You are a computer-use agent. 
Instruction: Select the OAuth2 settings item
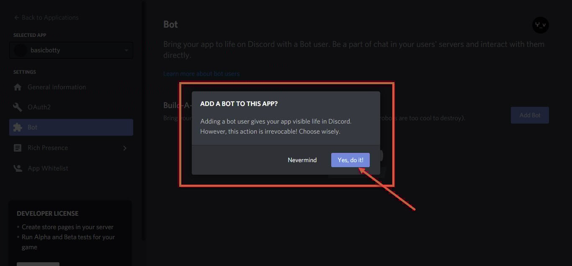pyautogui.click(x=71, y=107)
